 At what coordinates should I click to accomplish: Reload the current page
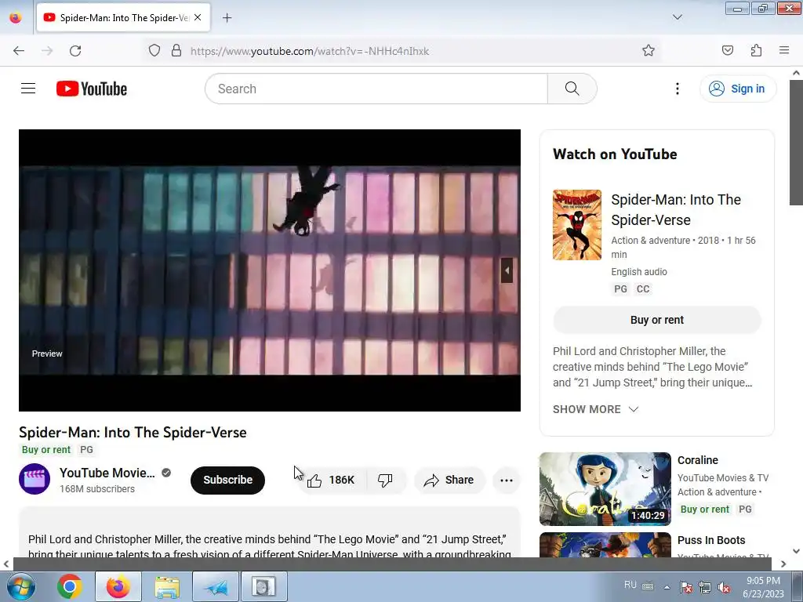[75, 51]
